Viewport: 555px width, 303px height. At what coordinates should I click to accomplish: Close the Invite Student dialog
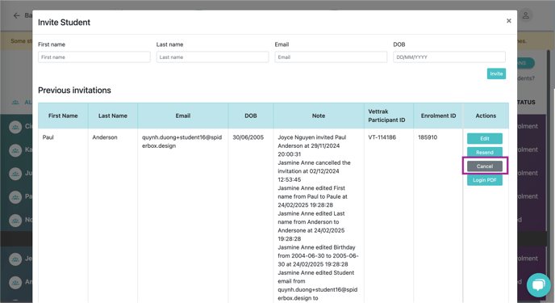coord(509,21)
